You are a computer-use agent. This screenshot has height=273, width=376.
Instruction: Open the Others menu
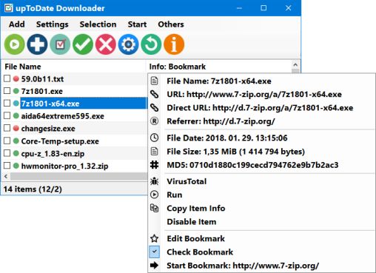click(171, 24)
